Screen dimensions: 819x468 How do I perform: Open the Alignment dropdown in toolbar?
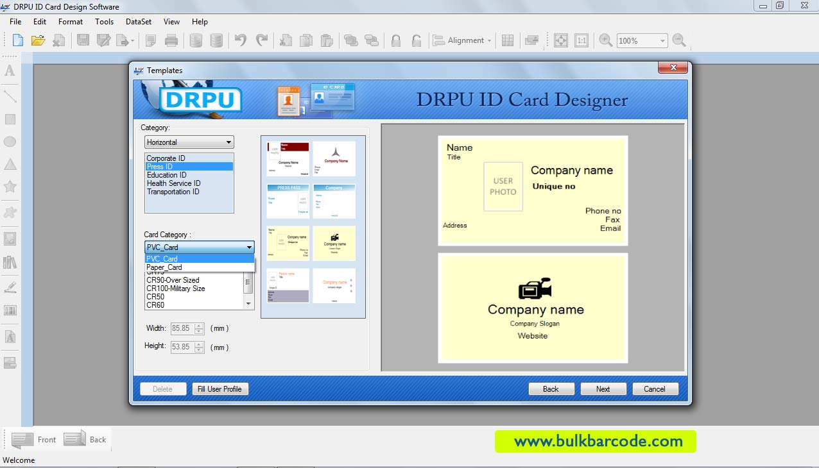pyautogui.click(x=462, y=40)
